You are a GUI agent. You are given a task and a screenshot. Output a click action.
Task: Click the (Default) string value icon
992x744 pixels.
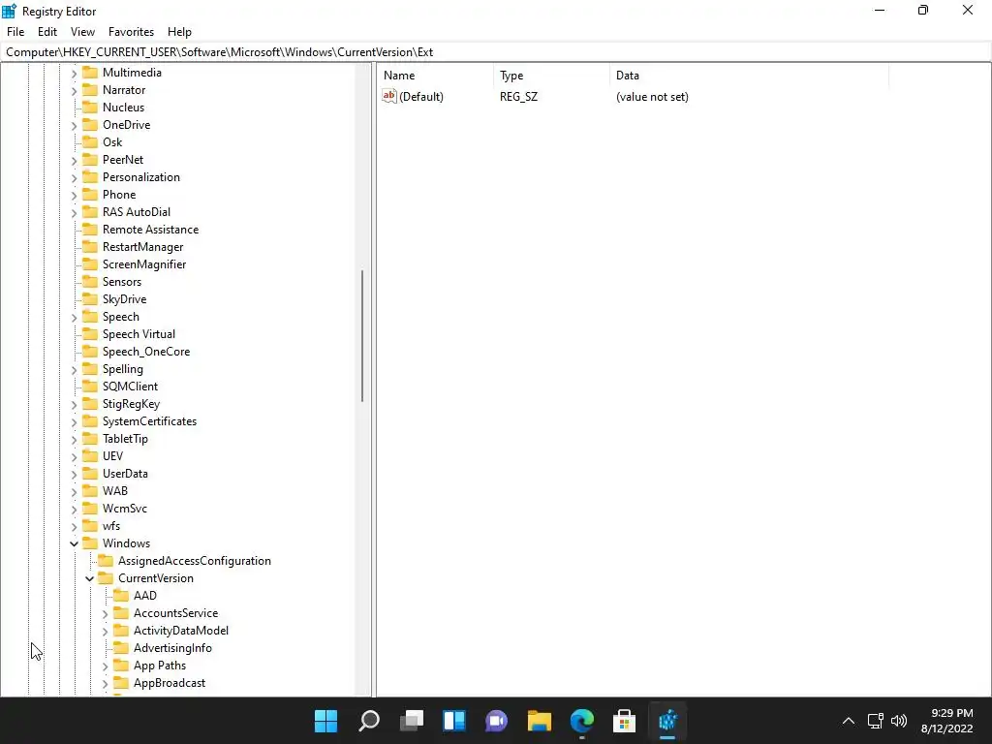[389, 96]
